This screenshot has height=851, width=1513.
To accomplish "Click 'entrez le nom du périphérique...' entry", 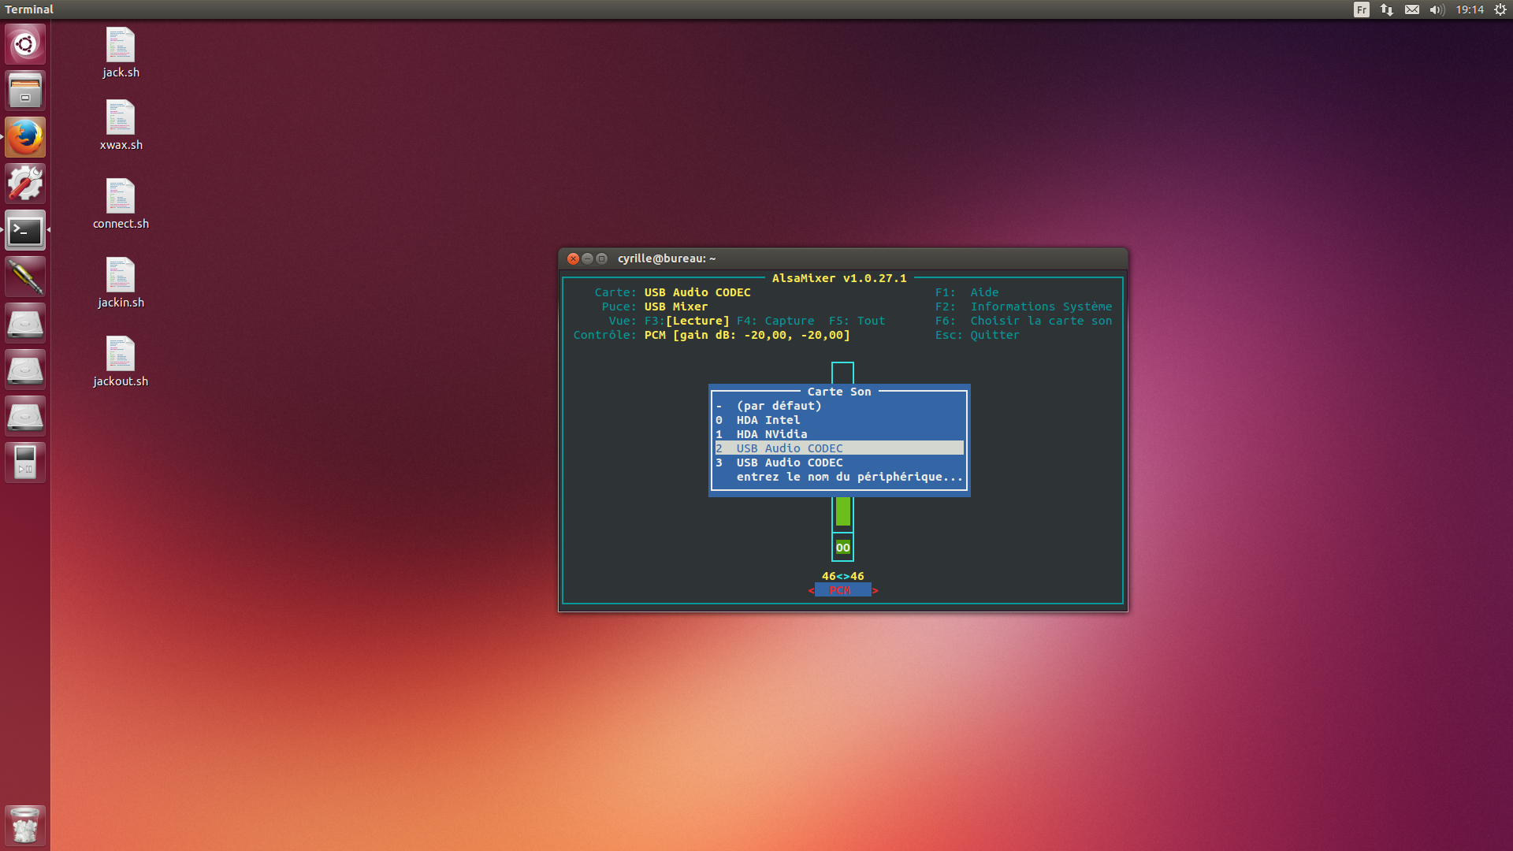I will click(849, 477).
